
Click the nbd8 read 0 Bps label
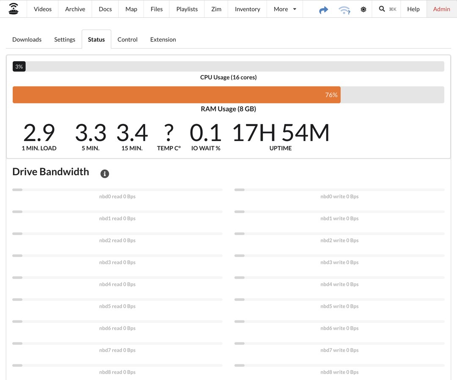(x=117, y=372)
